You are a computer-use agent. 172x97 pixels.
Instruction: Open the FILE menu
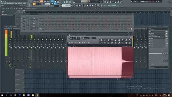point(2,3)
